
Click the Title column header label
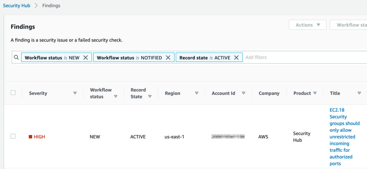(x=335, y=93)
